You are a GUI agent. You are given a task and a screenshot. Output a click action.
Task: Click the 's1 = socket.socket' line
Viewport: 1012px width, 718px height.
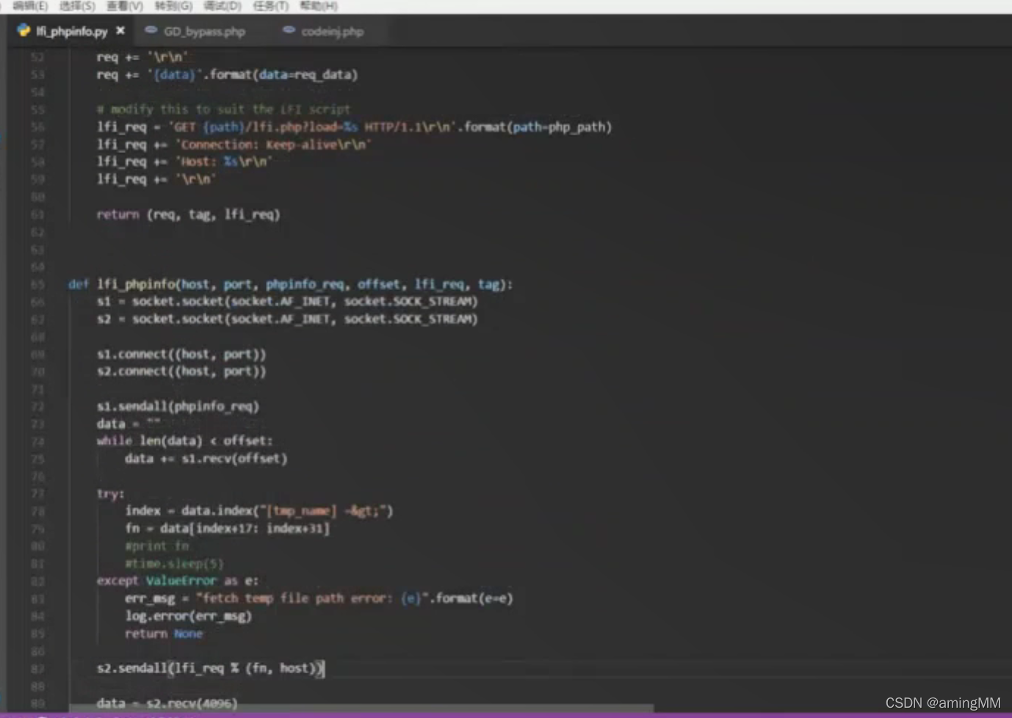287,302
